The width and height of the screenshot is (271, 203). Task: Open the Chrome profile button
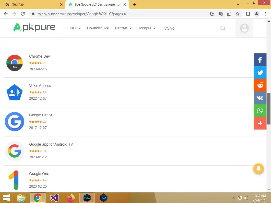coord(257,14)
